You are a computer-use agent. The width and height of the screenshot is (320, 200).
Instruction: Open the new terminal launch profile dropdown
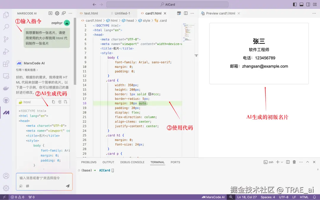click(282, 162)
